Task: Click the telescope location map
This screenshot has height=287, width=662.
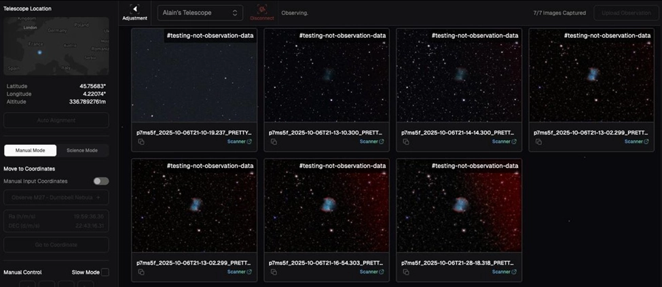Action: (x=56, y=46)
